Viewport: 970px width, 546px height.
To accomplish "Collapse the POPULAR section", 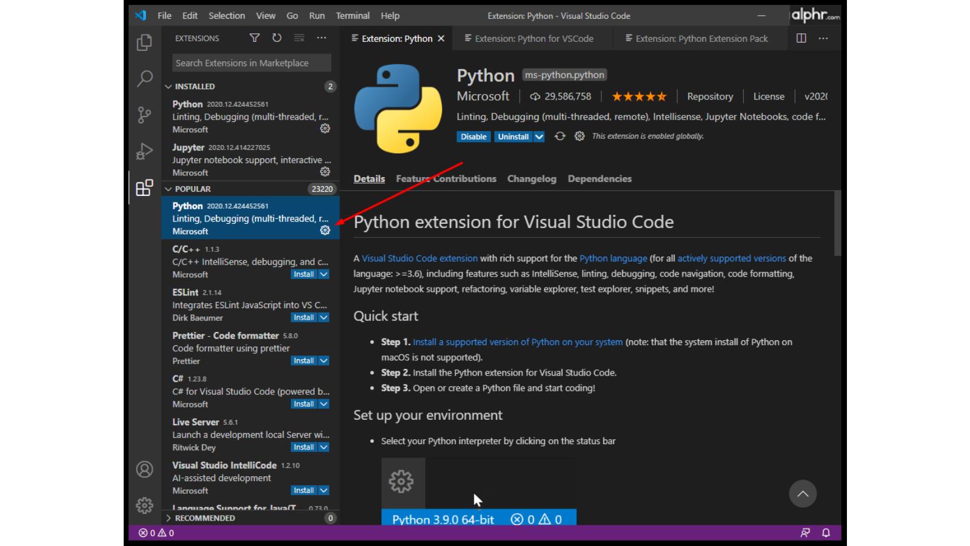I will [x=169, y=189].
